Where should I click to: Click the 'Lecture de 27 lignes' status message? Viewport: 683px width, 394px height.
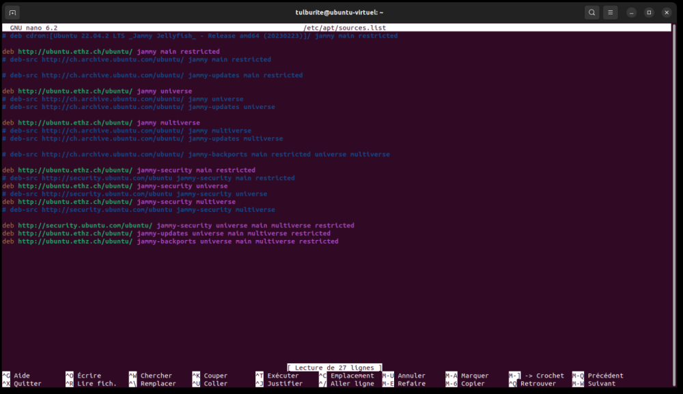tap(335, 367)
